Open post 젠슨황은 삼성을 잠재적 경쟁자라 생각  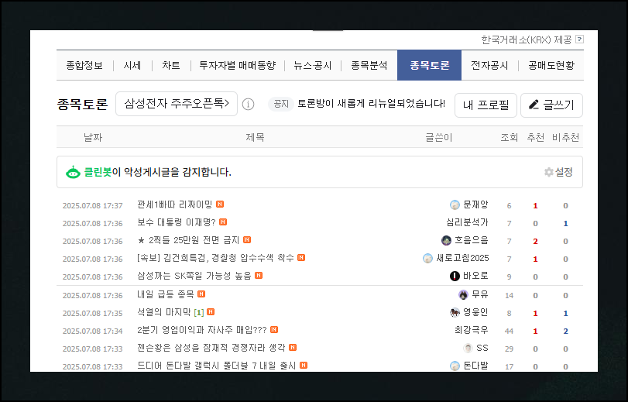211,348
